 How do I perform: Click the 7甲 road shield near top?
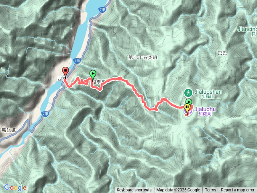[x=102, y=10]
